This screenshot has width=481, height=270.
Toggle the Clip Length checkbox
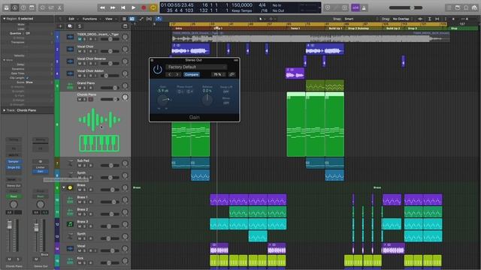pyautogui.click(x=27, y=78)
